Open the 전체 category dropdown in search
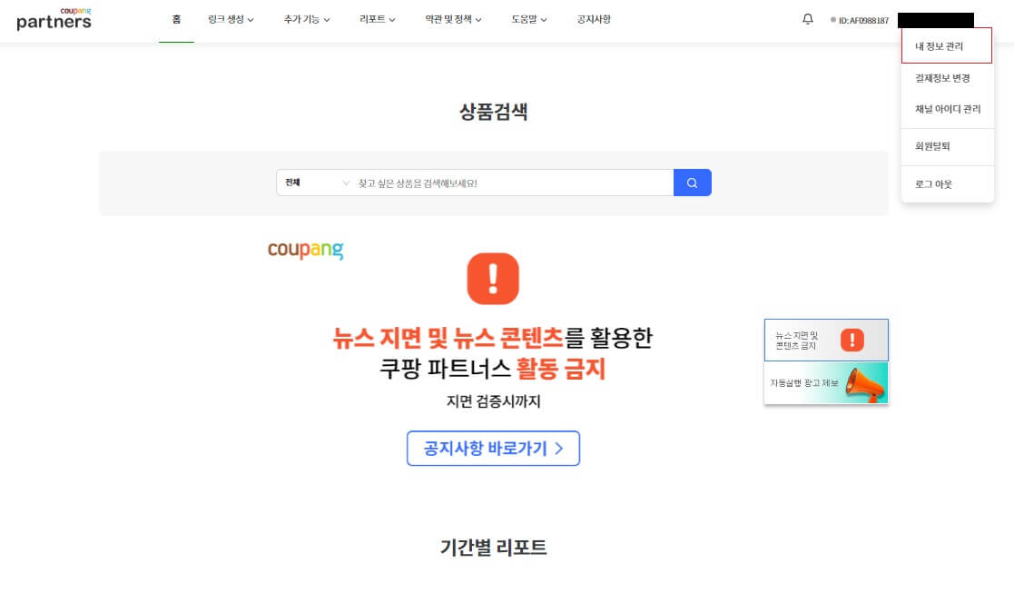Viewport: 1014px width, 593px height. click(x=316, y=183)
